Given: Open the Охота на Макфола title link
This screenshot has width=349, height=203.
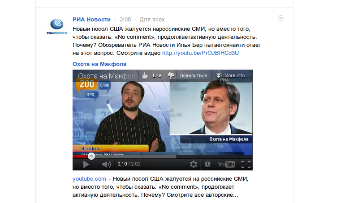Looking at the screenshot, I should pyautogui.click(x=99, y=64).
